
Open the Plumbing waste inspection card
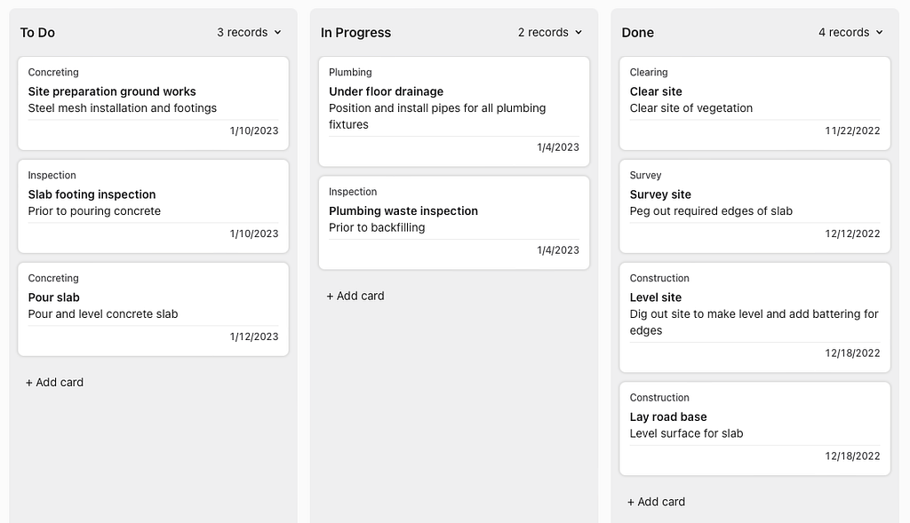coord(454,223)
